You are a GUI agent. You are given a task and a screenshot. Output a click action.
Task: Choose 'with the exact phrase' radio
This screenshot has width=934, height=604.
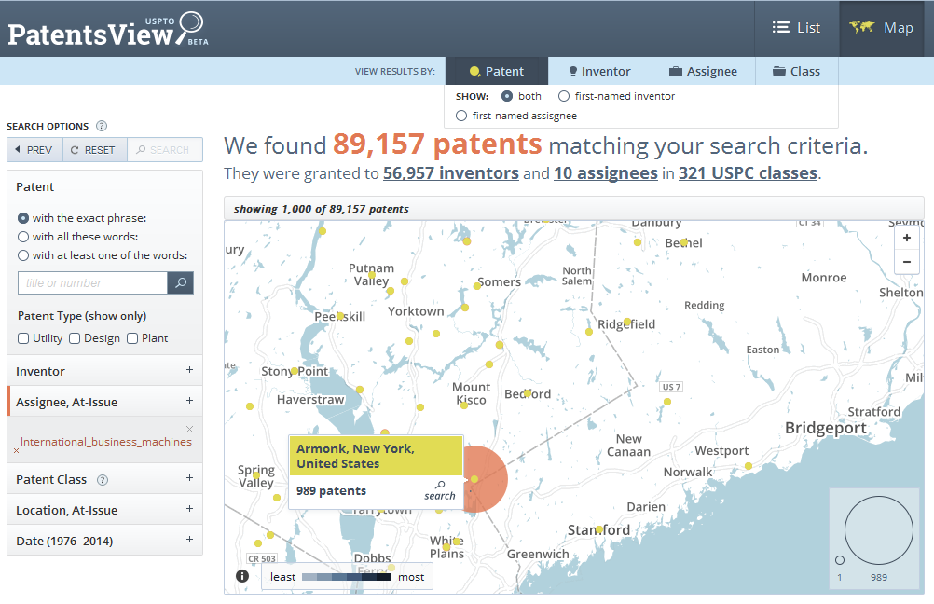pos(23,218)
